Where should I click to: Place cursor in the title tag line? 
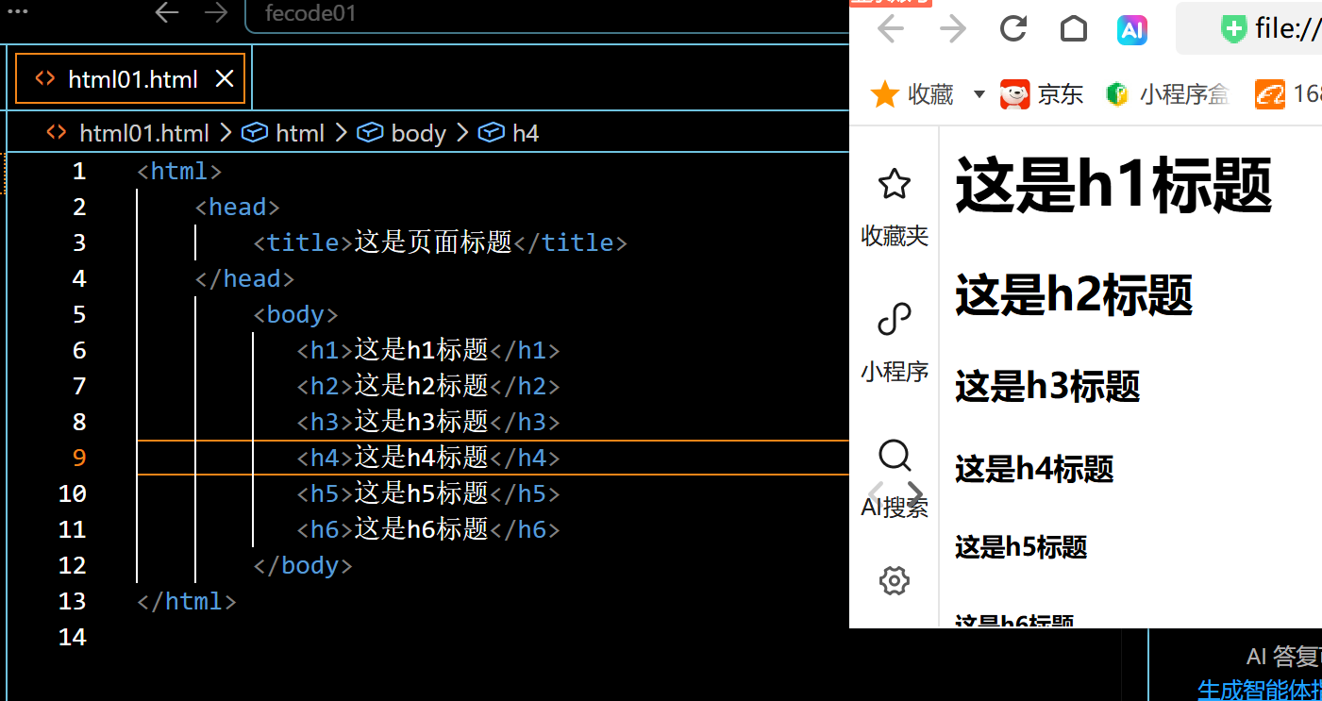[x=441, y=242]
